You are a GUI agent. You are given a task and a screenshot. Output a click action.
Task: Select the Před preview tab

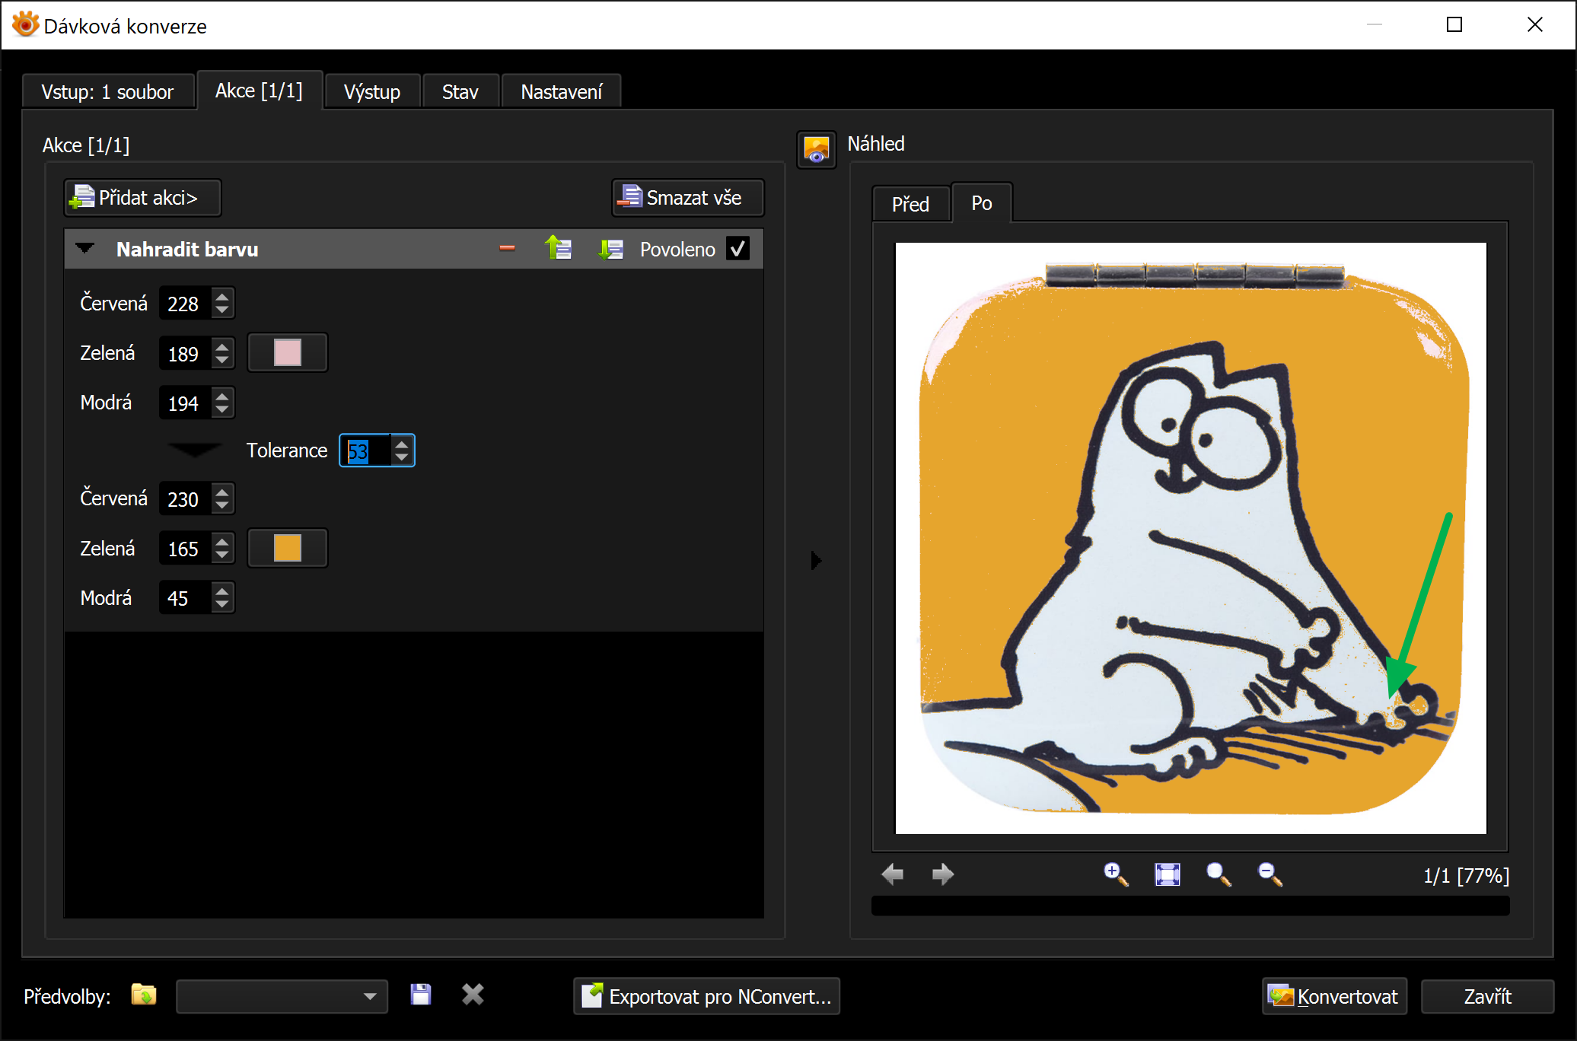[910, 204]
